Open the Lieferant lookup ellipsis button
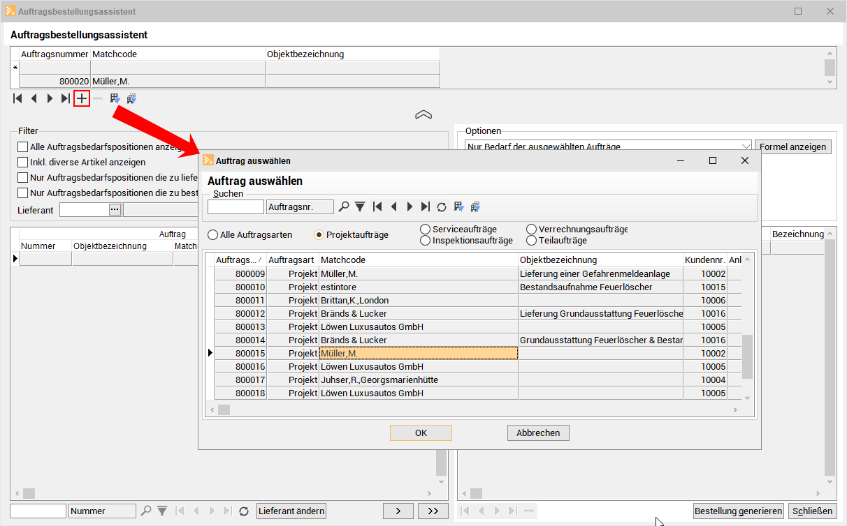This screenshot has height=526, width=847. (115, 209)
